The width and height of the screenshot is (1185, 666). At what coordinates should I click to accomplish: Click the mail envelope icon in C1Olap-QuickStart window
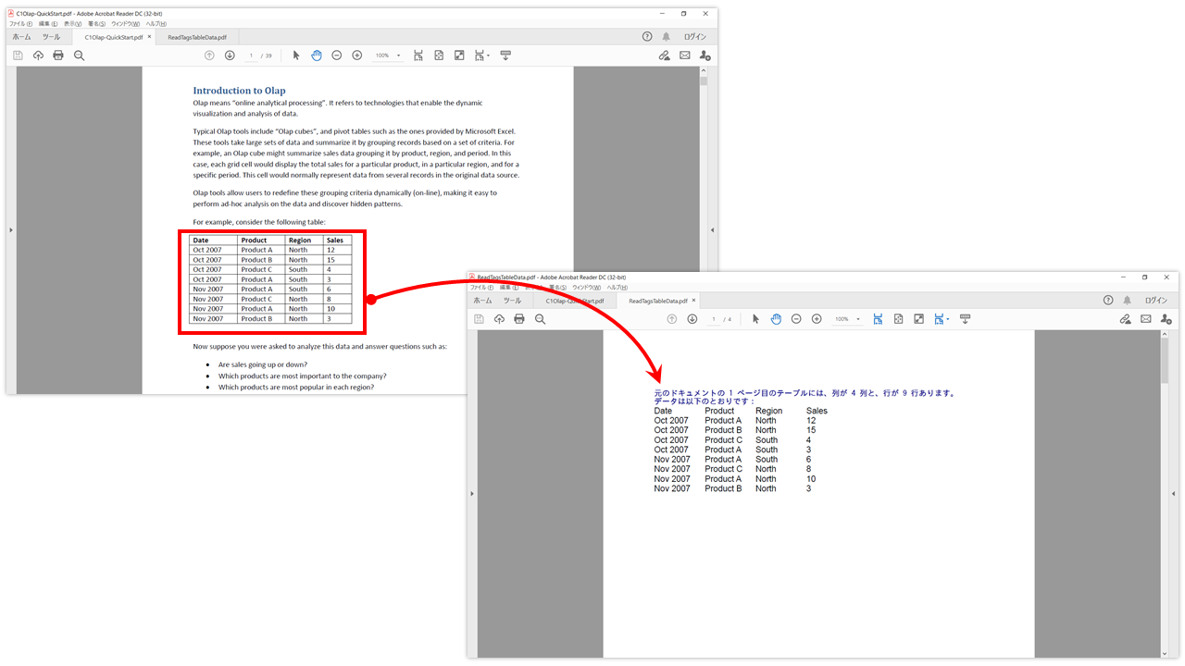point(685,55)
